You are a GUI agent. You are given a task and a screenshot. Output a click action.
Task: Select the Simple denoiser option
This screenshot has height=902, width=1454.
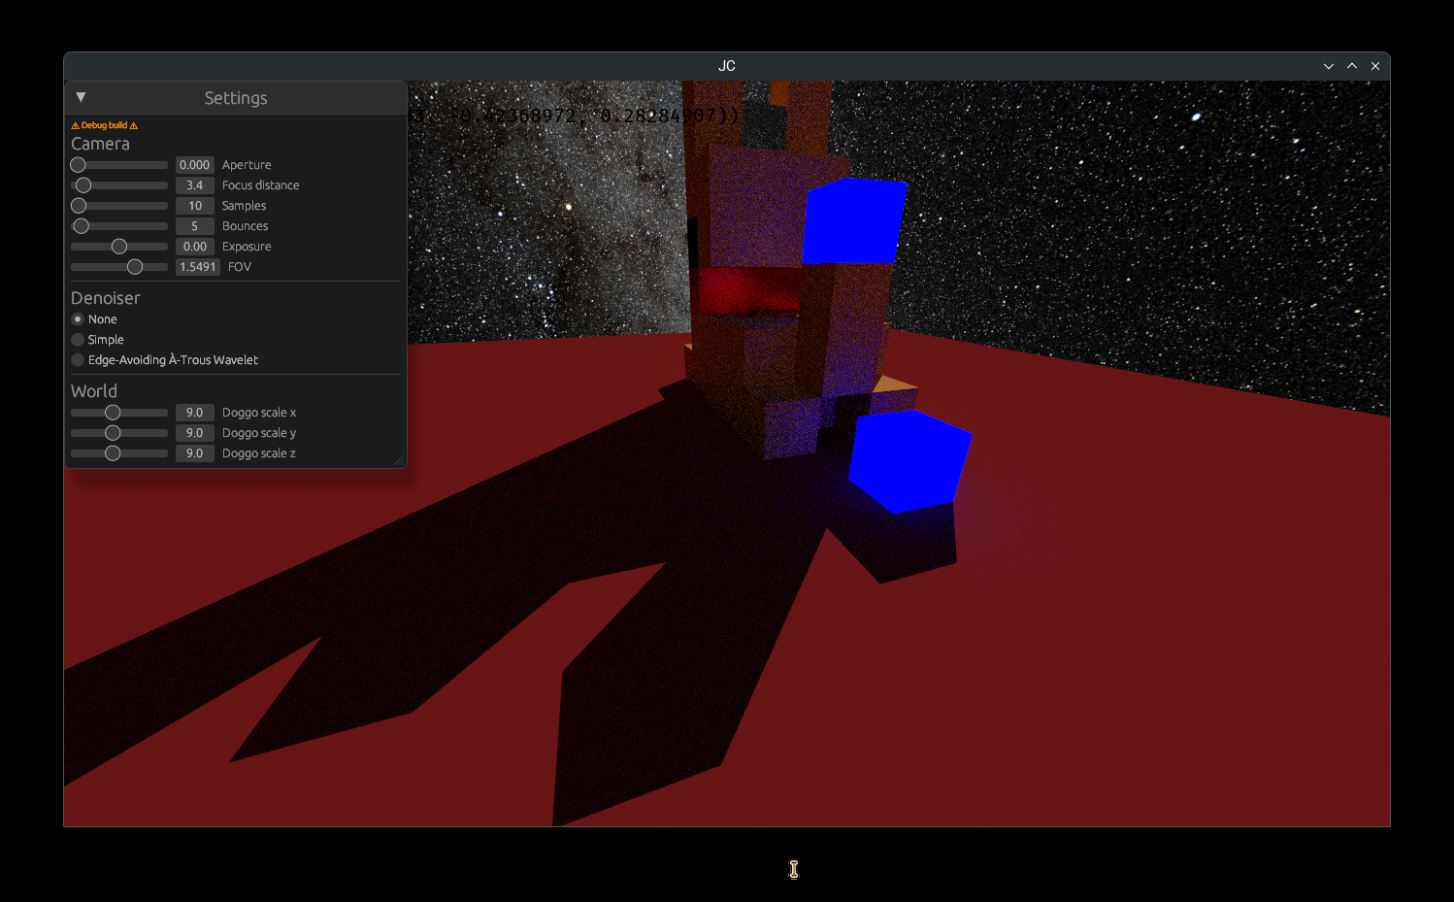pos(78,340)
